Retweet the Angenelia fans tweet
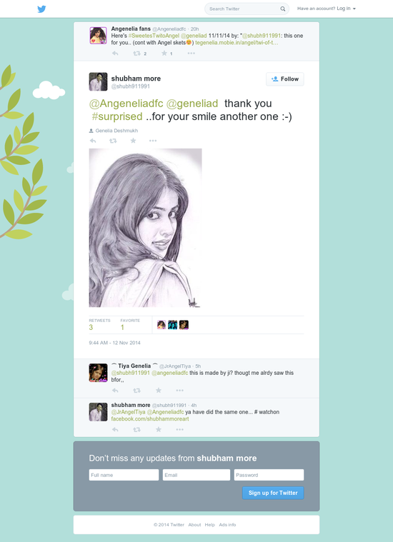The image size is (393, 542). point(136,54)
